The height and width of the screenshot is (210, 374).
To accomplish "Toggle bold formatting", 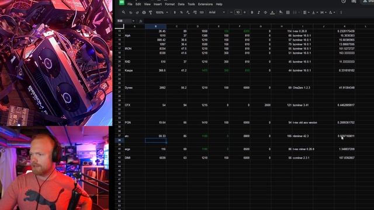I will [x=252, y=12].
